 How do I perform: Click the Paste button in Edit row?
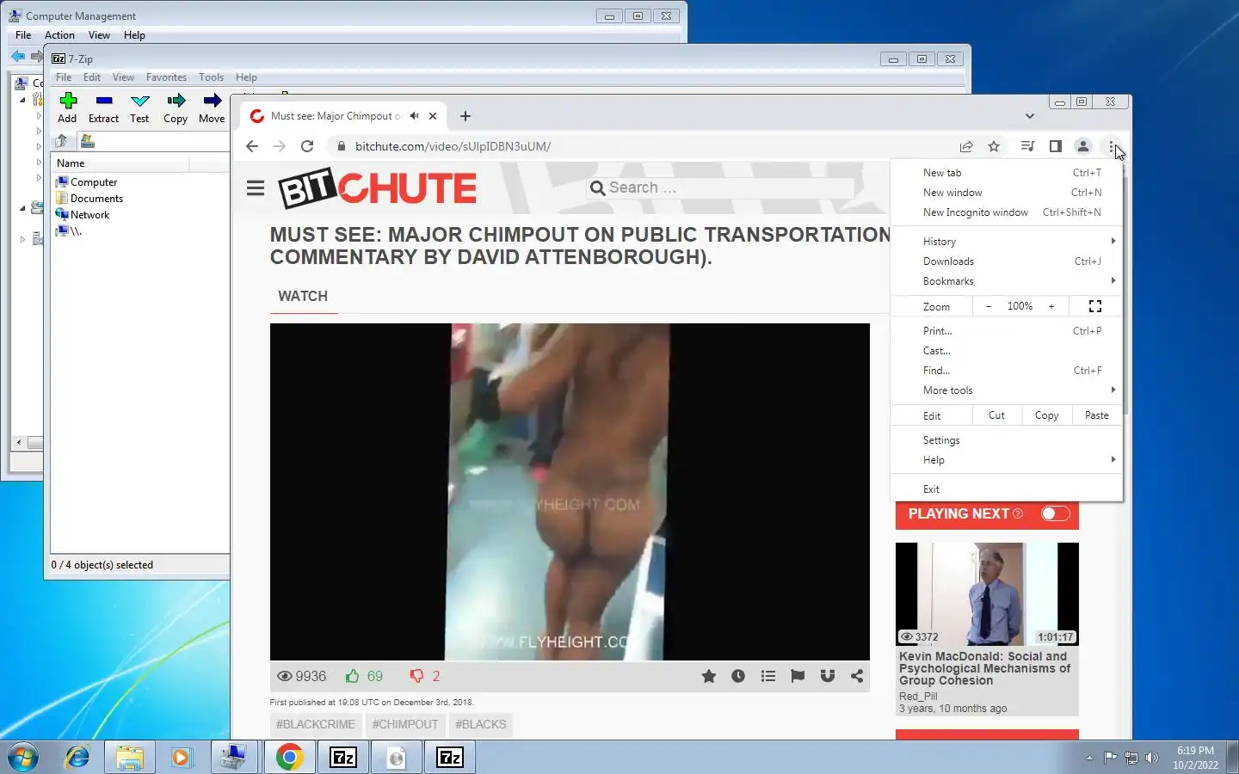pos(1097,415)
